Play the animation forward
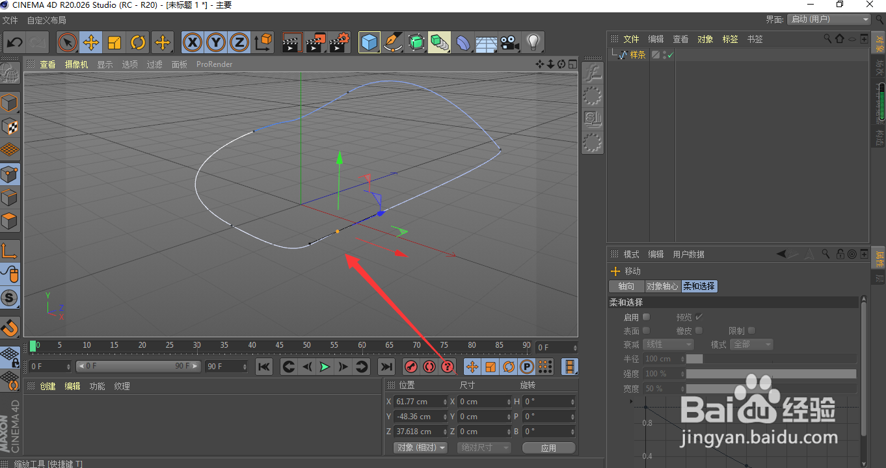The image size is (886, 468). [x=325, y=367]
